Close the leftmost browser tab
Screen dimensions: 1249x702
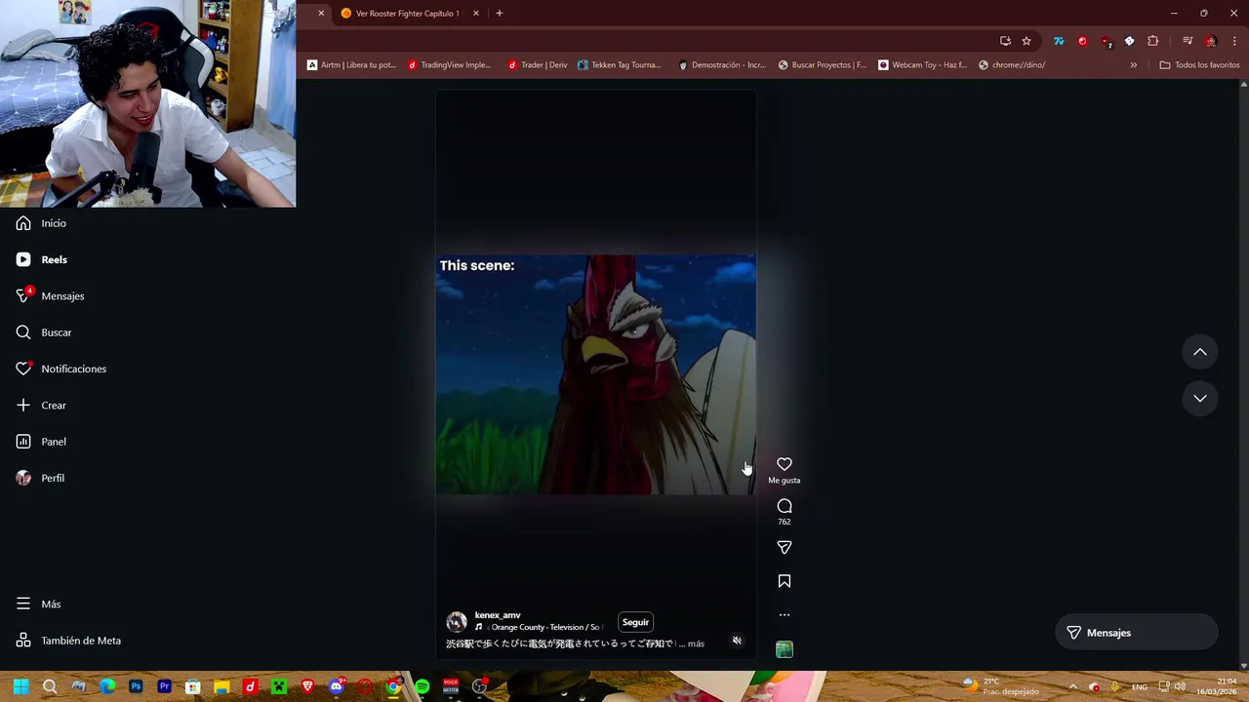321,14
